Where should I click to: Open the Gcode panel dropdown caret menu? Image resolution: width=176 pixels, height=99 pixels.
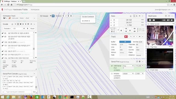[x=34, y=24]
